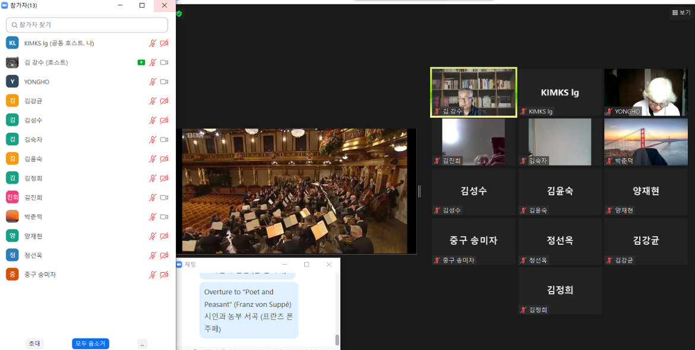
Task: Open the more options (...) button
Action: coord(142,343)
